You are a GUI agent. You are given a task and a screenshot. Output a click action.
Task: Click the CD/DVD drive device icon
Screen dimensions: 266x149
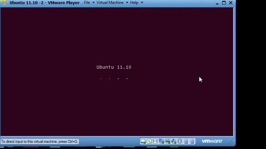[x=149, y=142]
